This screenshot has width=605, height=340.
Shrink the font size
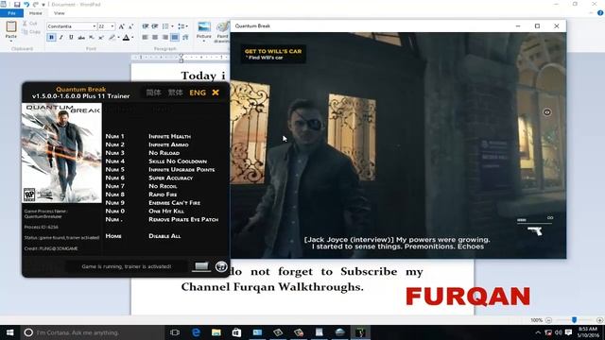[130, 26]
